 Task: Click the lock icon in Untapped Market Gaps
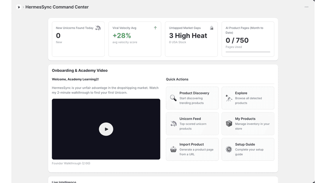coord(212,28)
